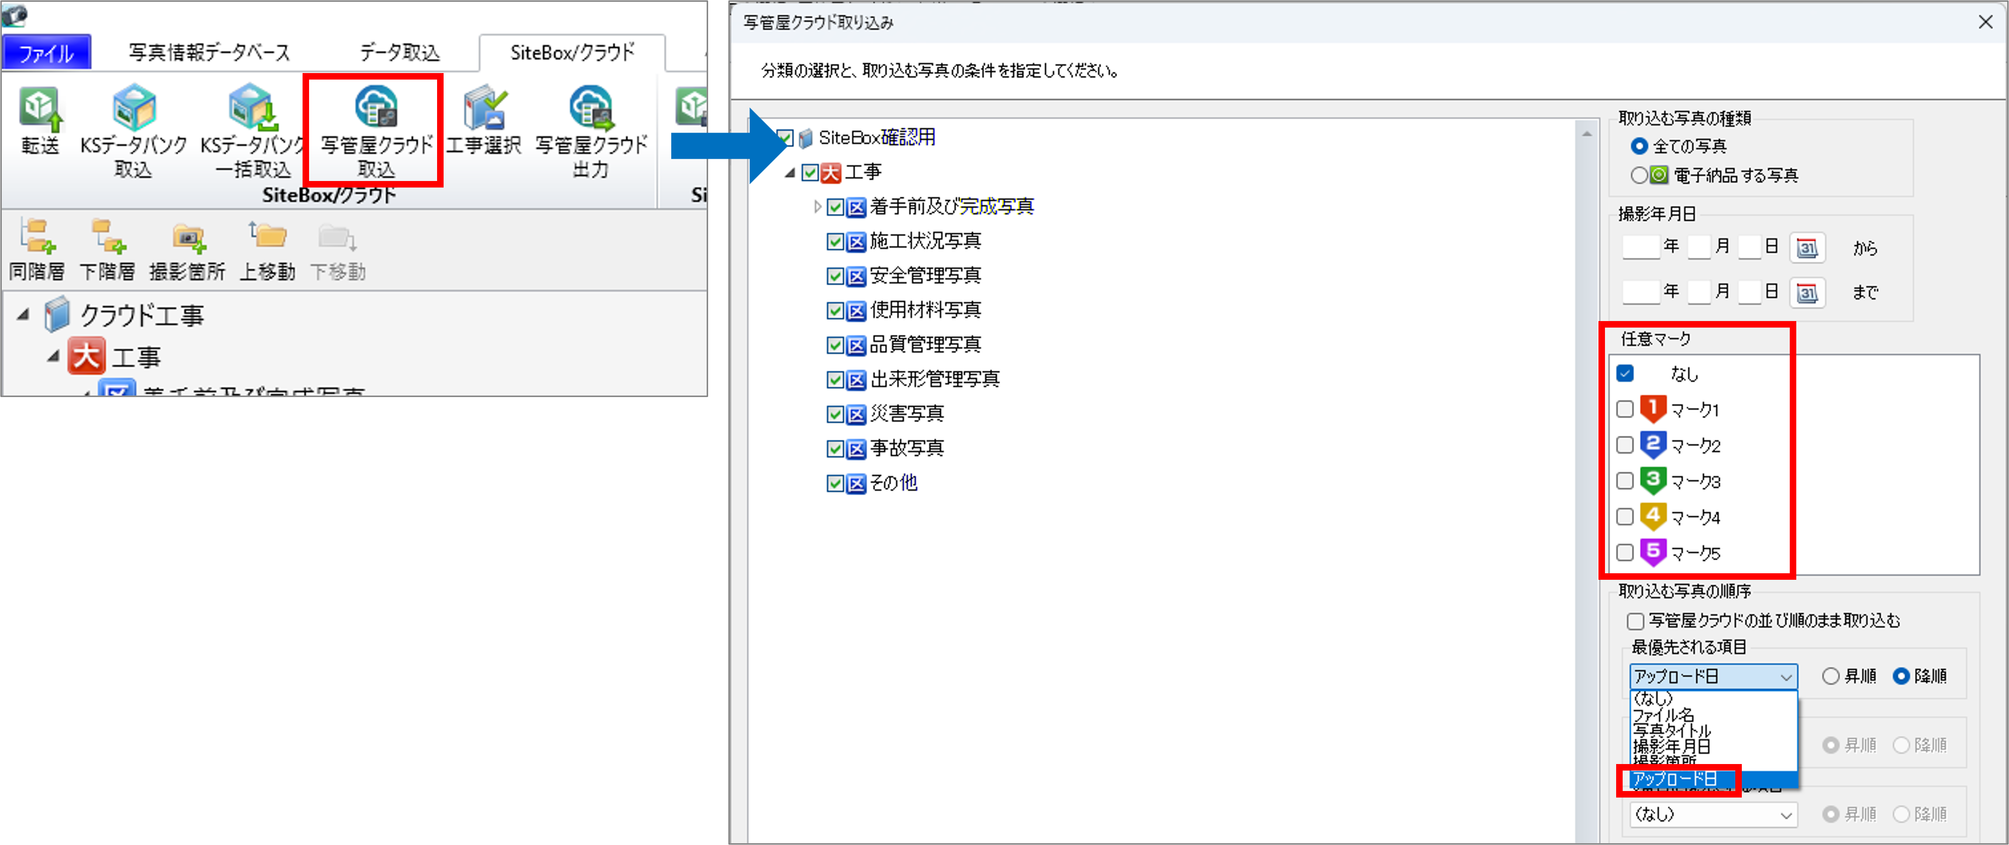Choose アップロード日 from the dropdown list
Image resolution: width=2009 pixels, height=845 pixels.
click(1675, 779)
